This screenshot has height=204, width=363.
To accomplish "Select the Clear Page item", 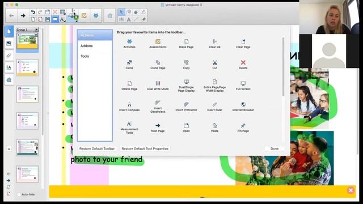I will tap(243, 43).
